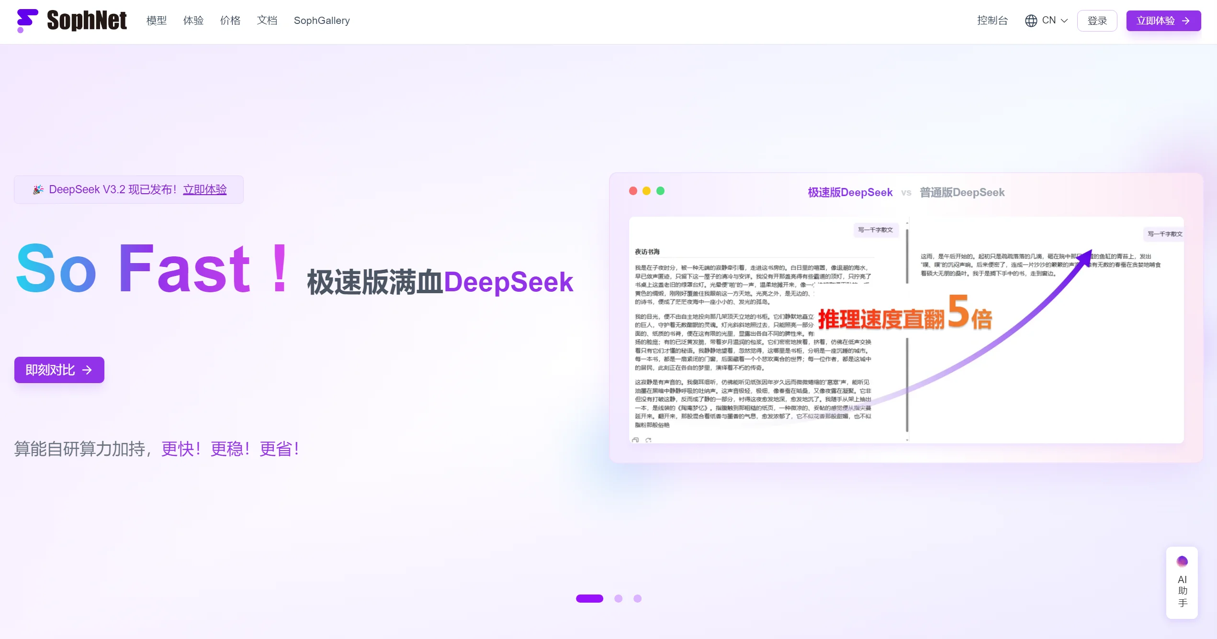
Task: Switch to the third carousel slide dot
Action: pos(637,598)
